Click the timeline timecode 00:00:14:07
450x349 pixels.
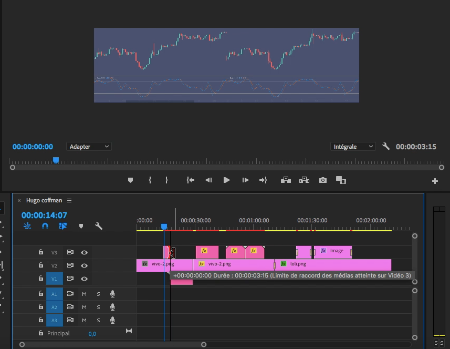44,215
